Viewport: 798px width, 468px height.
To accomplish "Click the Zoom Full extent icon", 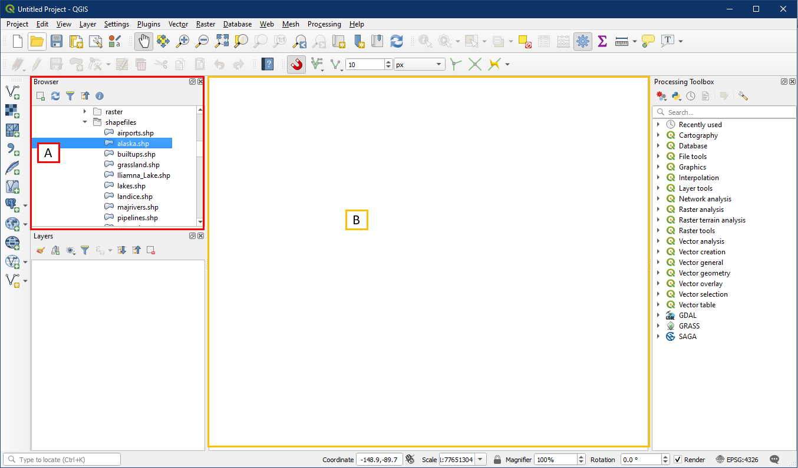I will point(222,41).
